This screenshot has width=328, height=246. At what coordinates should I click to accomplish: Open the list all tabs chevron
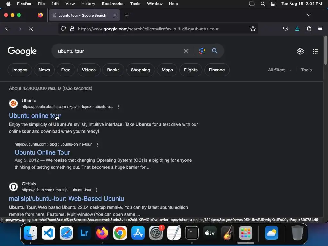(308, 15)
